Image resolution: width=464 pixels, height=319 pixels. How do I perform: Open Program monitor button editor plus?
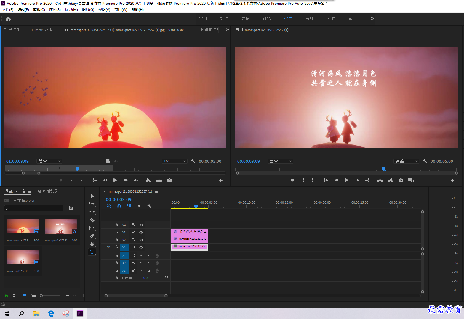pos(452,181)
